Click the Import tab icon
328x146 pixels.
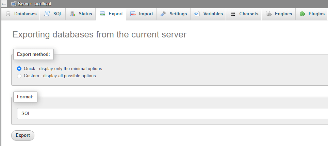[133, 14]
